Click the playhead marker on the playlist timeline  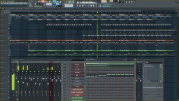(97, 12)
